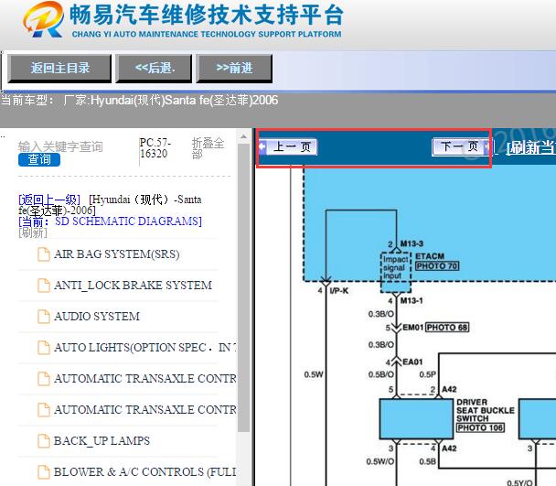This screenshot has height=486, width=556.
Task: Click the document icon beside ANTI_LOCK BRAKE SYSTEM
Action: [44, 286]
